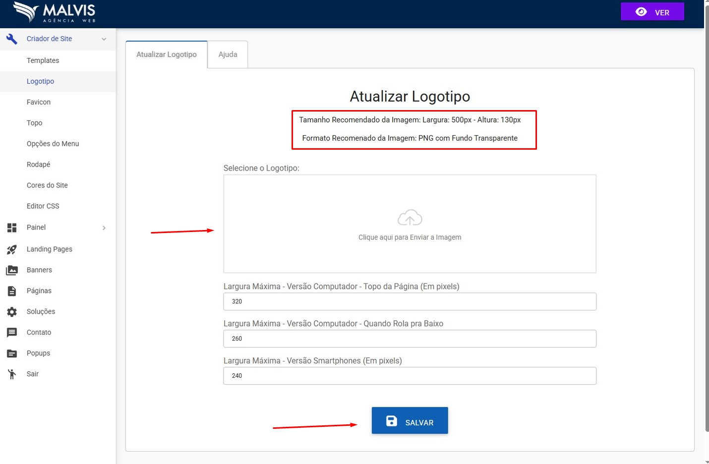
Task: Open the Editor CSS menu item
Action: 43,206
